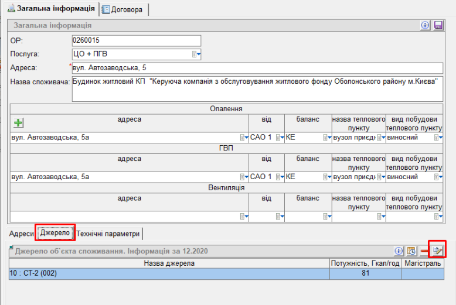Click the ОР input field with 0260015
Screen dimensions: 456x305
pos(136,40)
